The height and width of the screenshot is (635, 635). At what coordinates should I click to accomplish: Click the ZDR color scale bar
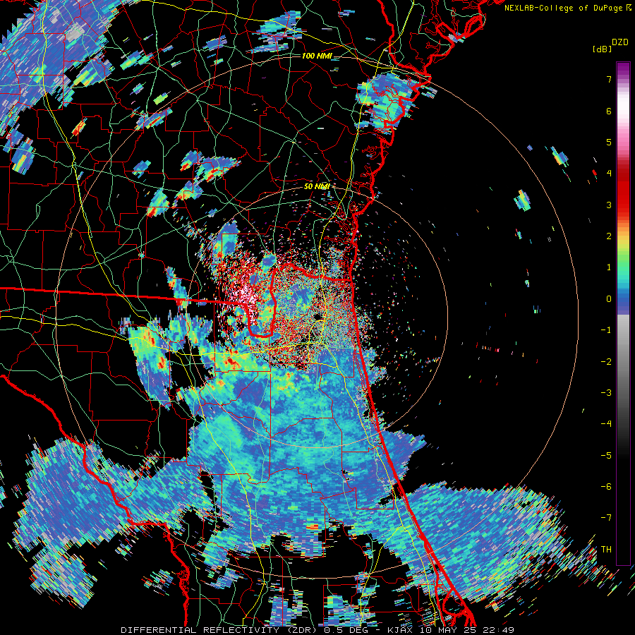(623, 313)
